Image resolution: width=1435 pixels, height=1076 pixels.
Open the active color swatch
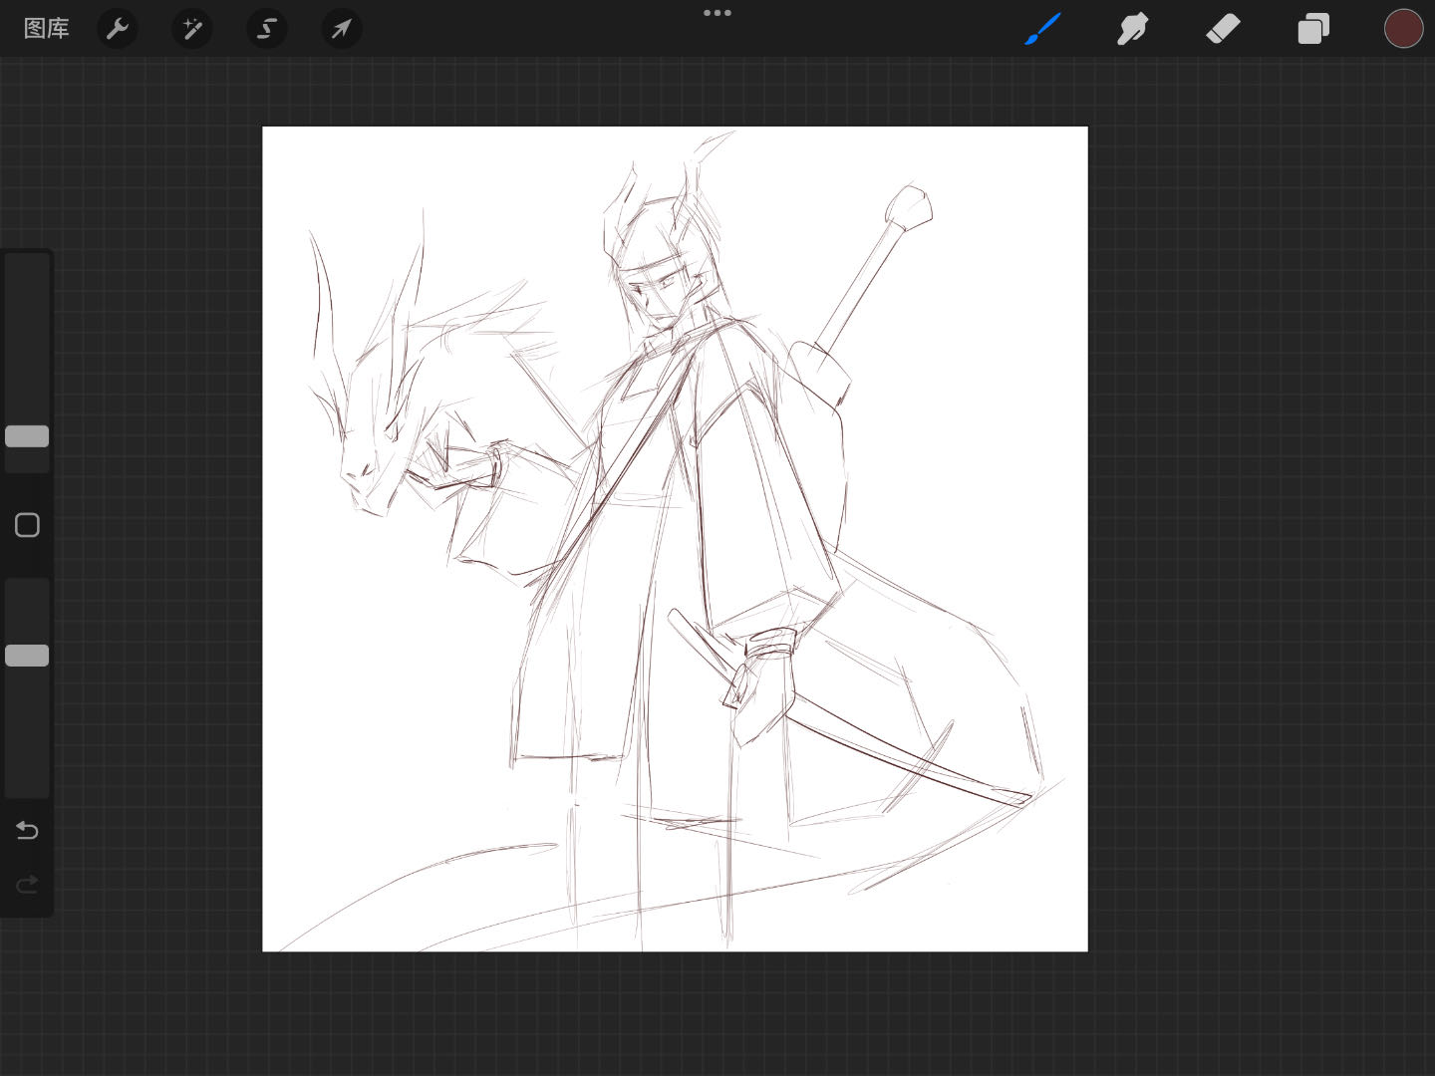click(1403, 29)
